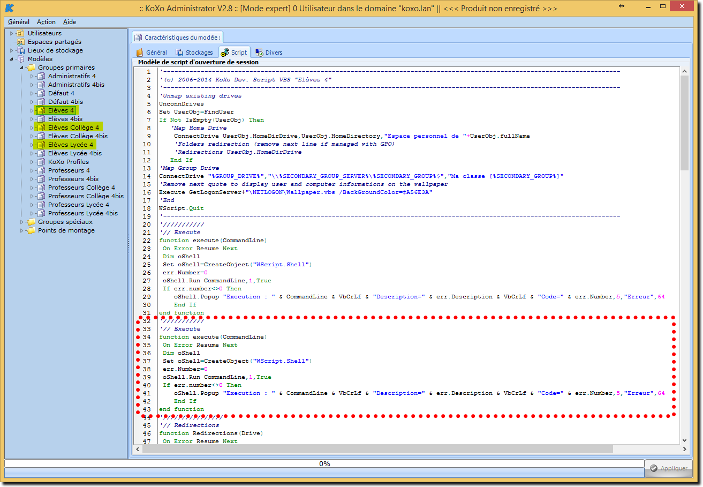Open the Aide menu
The height and width of the screenshot is (487, 703).
(70, 22)
